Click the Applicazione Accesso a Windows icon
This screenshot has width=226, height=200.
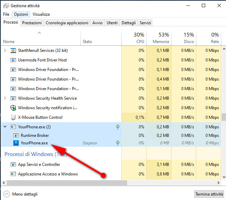pos(13,174)
